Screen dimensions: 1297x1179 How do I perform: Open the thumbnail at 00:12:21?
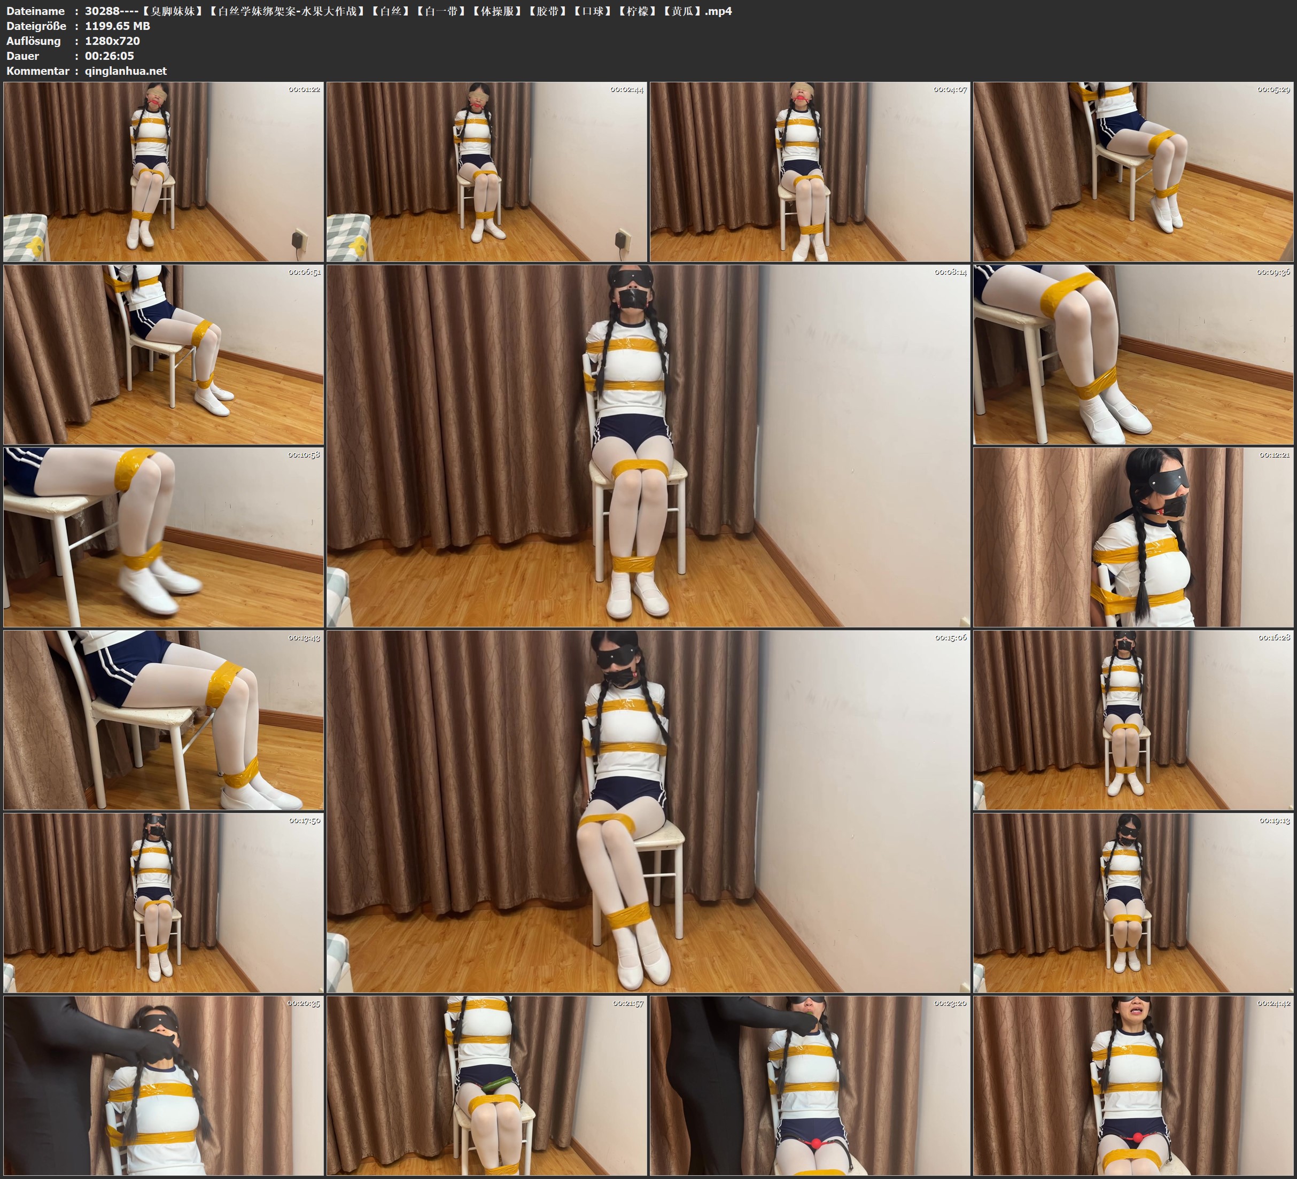1133,537
